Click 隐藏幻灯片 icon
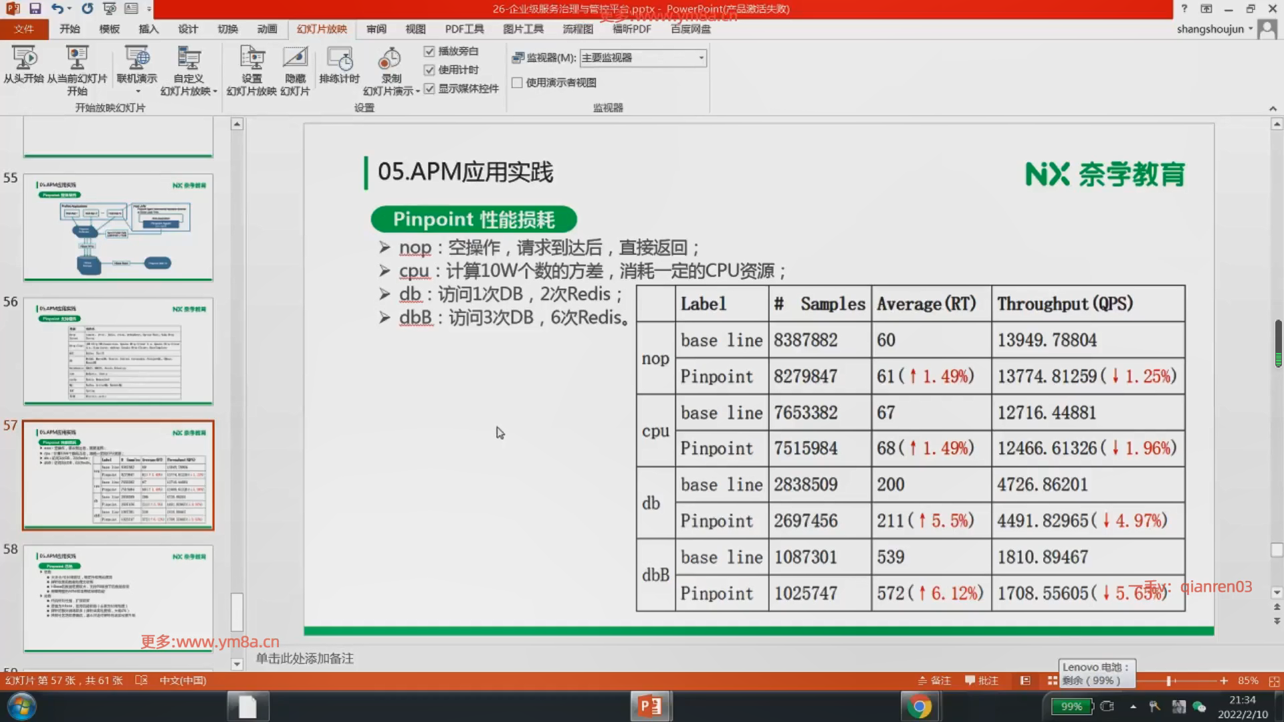 (x=295, y=59)
